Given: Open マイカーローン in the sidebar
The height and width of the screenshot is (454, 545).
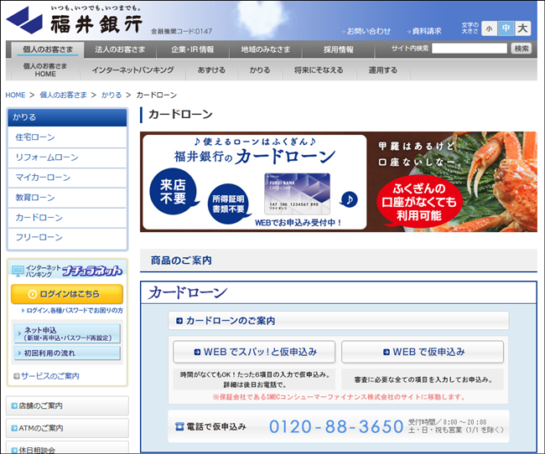Looking at the screenshot, I should point(67,178).
